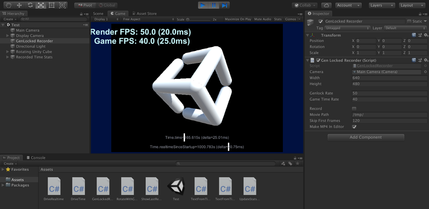Image resolution: width=429 pixels, height=209 pixels.
Task: Open the Layer Default dropdown
Action: coord(405,28)
